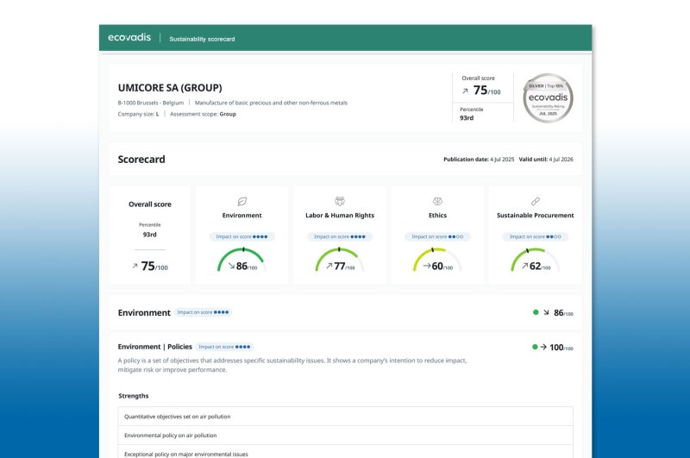The height and width of the screenshot is (458, 690).
Task: Click Impact on score pill beside Environment heading
Action: (x=203, y=312)
